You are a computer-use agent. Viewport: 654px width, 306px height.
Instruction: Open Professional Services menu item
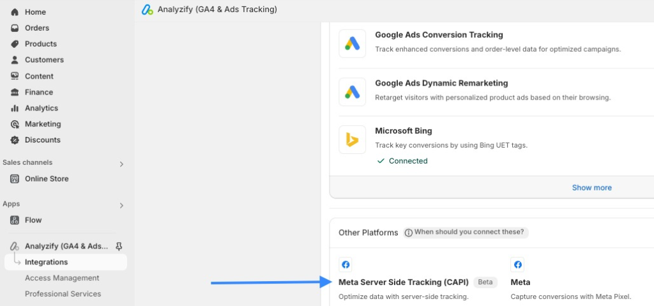(x=63, y=294)
